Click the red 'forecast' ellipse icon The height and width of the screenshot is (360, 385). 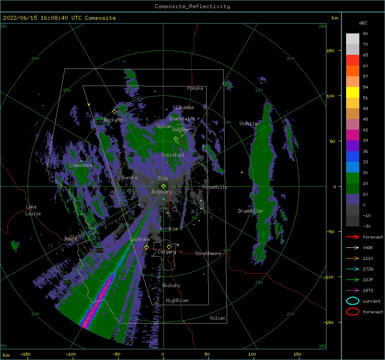click(x=352, y=312)
